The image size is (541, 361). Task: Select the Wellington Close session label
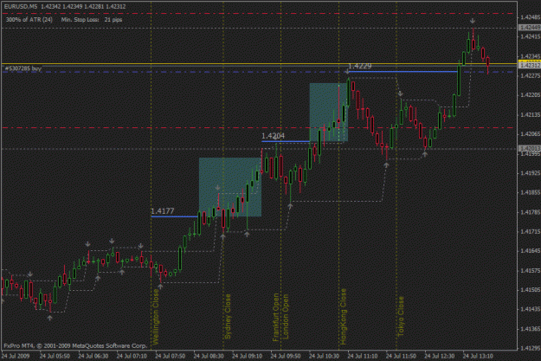156,317
